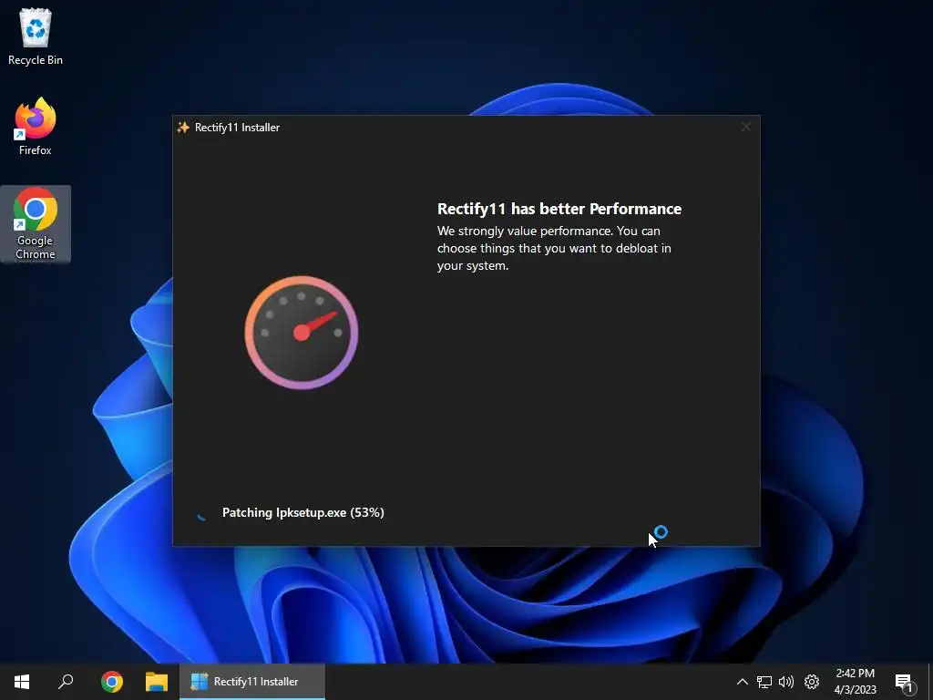933x700 pixels.
Task: Switch to Rectify11 Installer taskbar button
Action: click(252, 682)
